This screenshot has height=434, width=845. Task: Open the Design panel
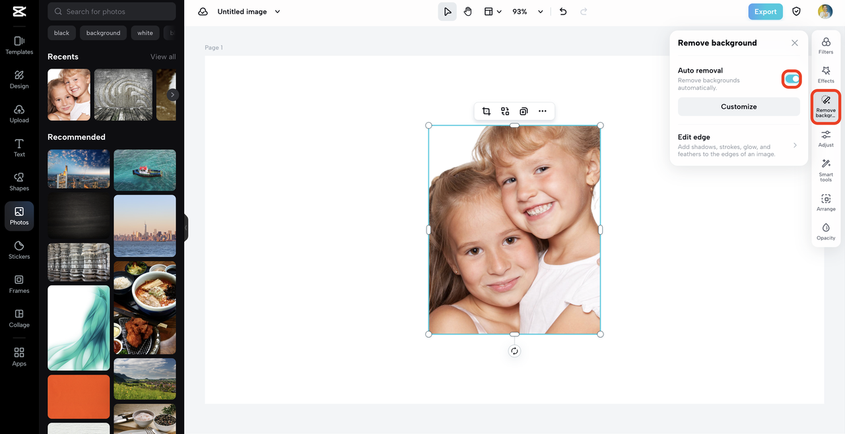pos(19,80)
